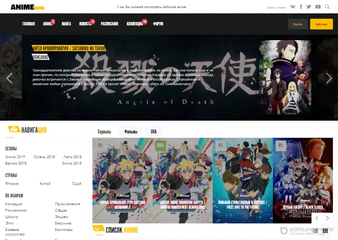Click the Аниме notification badge 12
The image size is (338, 240).
click(x=53, y=22)
